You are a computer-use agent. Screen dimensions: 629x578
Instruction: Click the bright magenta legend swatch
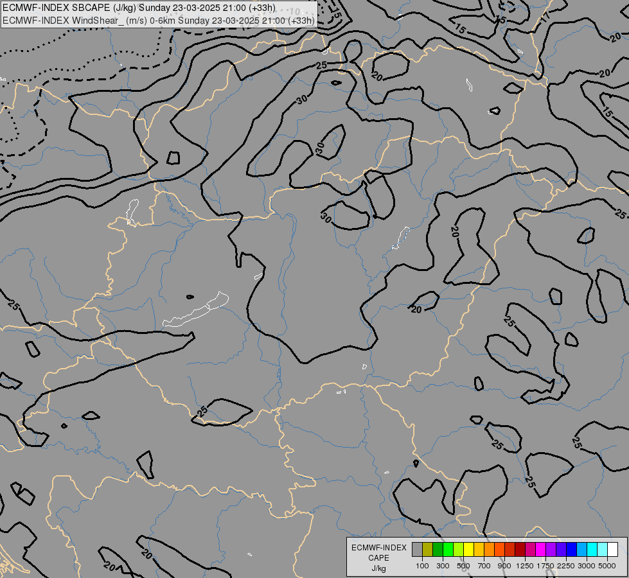(x=541, y=550)
